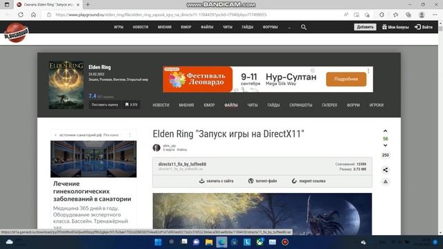Click Поставить оценку button
Viewport: 443px width, 249px height.
coord(105,104)
